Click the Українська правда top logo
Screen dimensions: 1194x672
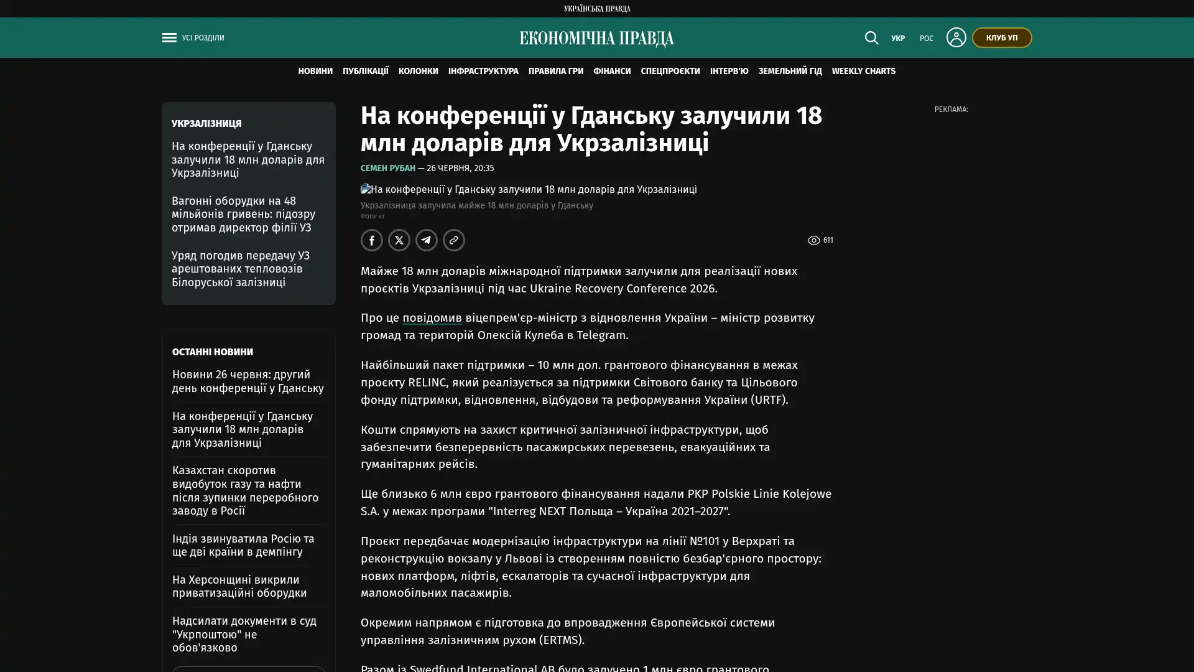tap(597, 9)
